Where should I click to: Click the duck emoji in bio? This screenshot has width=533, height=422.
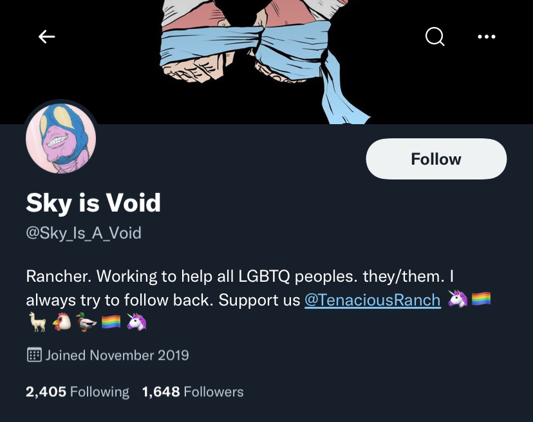click(86, 322)
